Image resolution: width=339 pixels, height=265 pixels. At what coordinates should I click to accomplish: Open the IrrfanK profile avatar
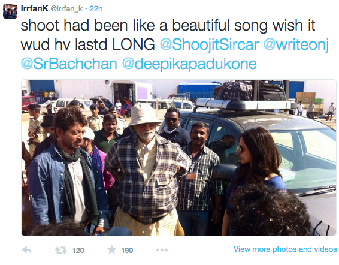[x=10, y=11]
